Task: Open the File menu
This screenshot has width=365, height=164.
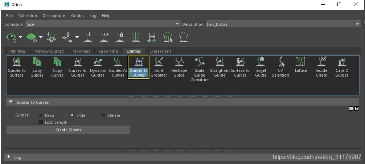Action: [x=9, y=16]
